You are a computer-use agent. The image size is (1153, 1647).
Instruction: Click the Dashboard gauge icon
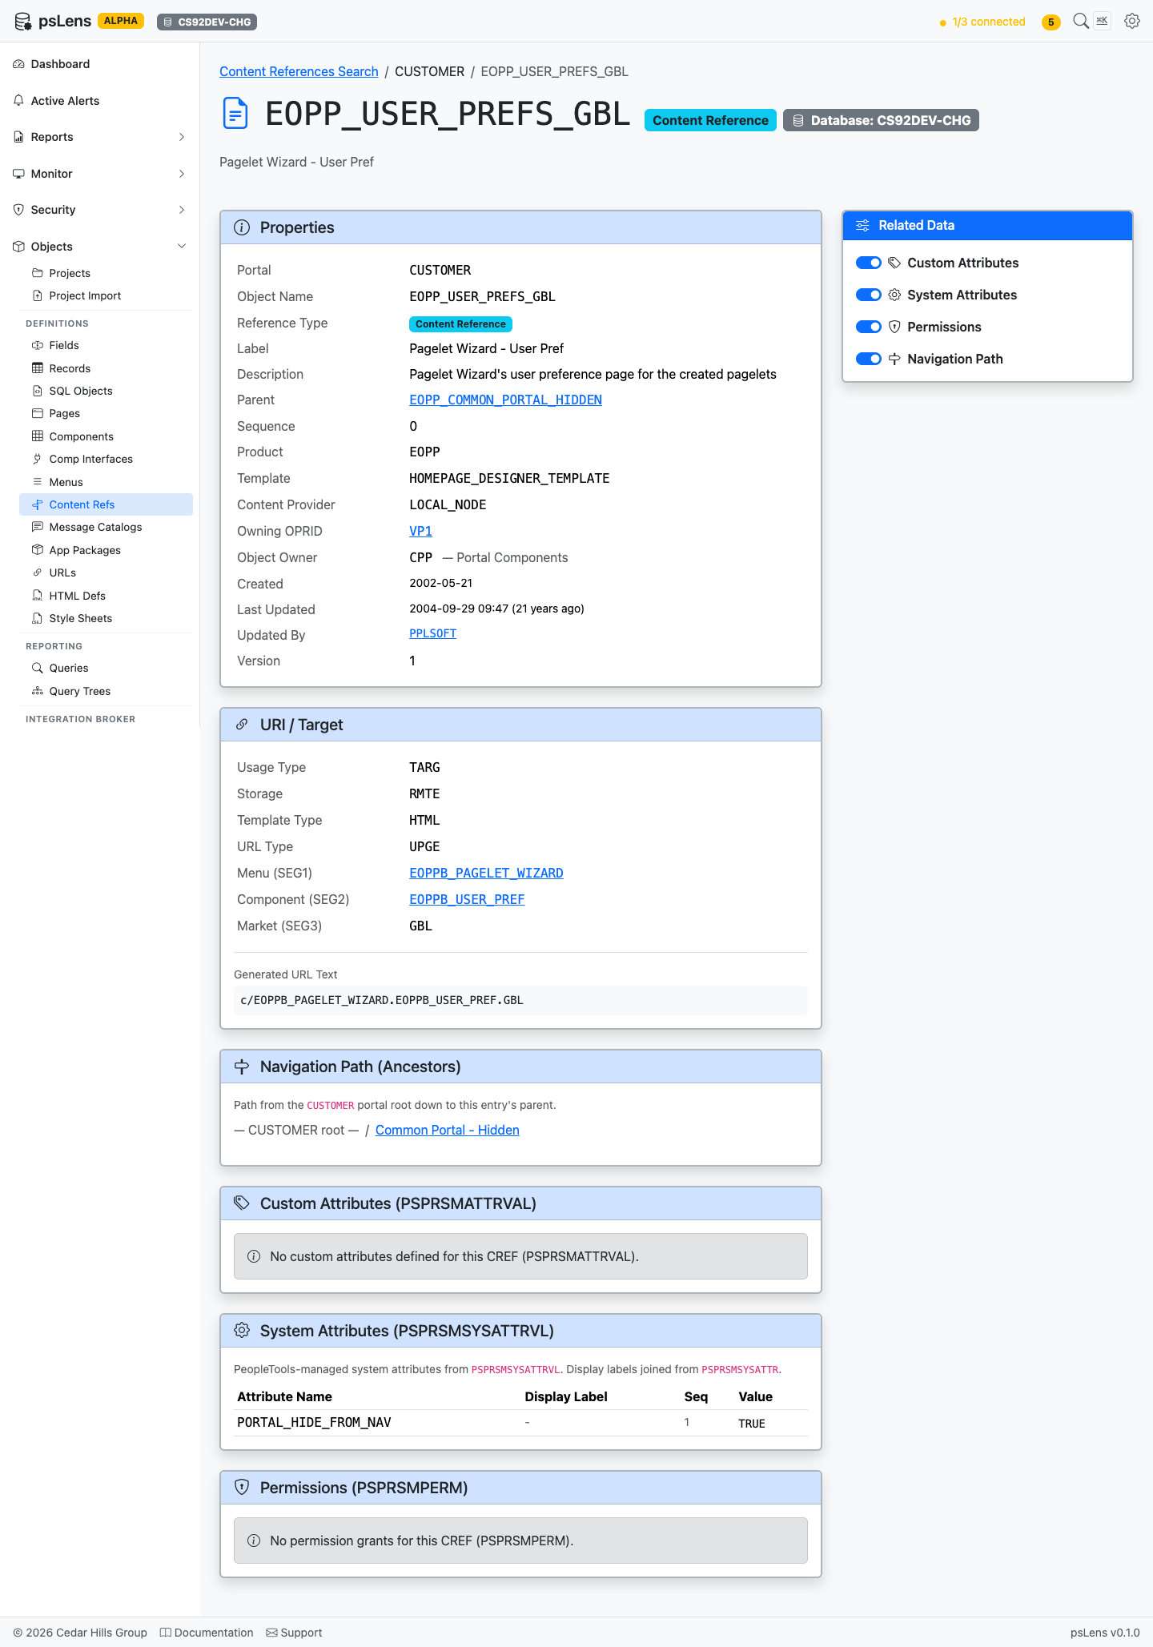coord(18,64)
